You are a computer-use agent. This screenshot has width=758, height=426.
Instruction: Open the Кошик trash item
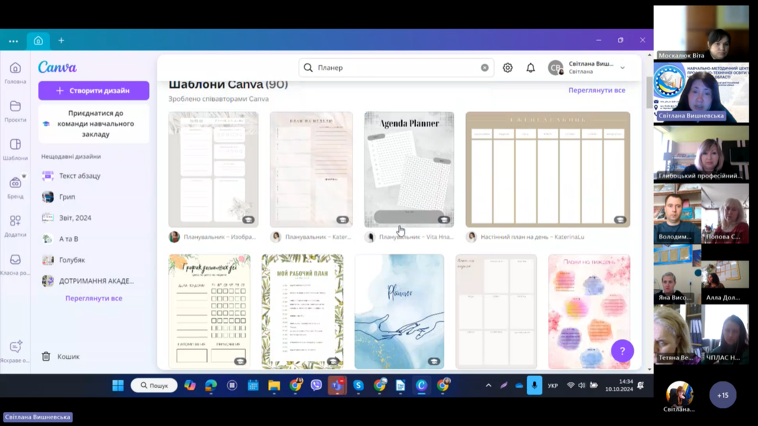(x=68, y=357)
